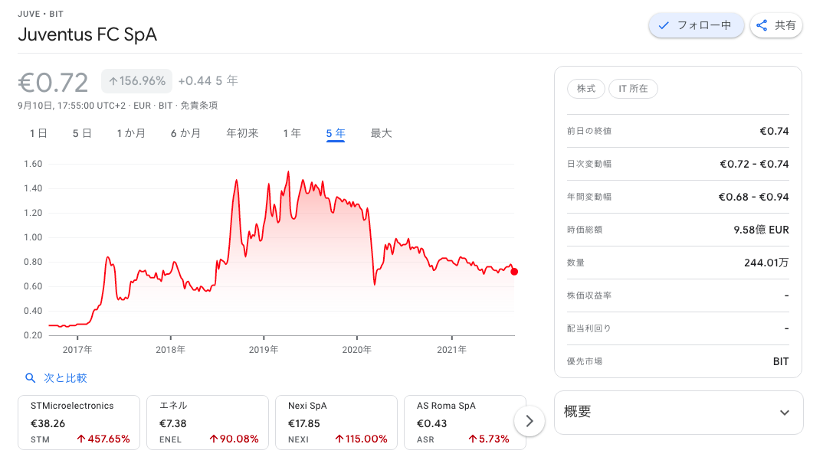The height and width of the screenshot is (457, 823).
Task: Open the Nexi SpA comparison card
Action: click(336, 423)
